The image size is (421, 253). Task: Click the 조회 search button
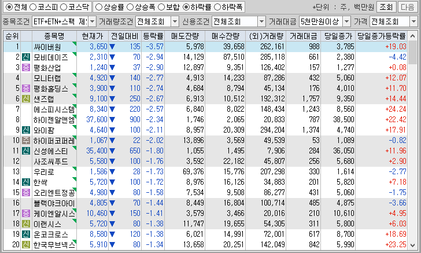386,8
